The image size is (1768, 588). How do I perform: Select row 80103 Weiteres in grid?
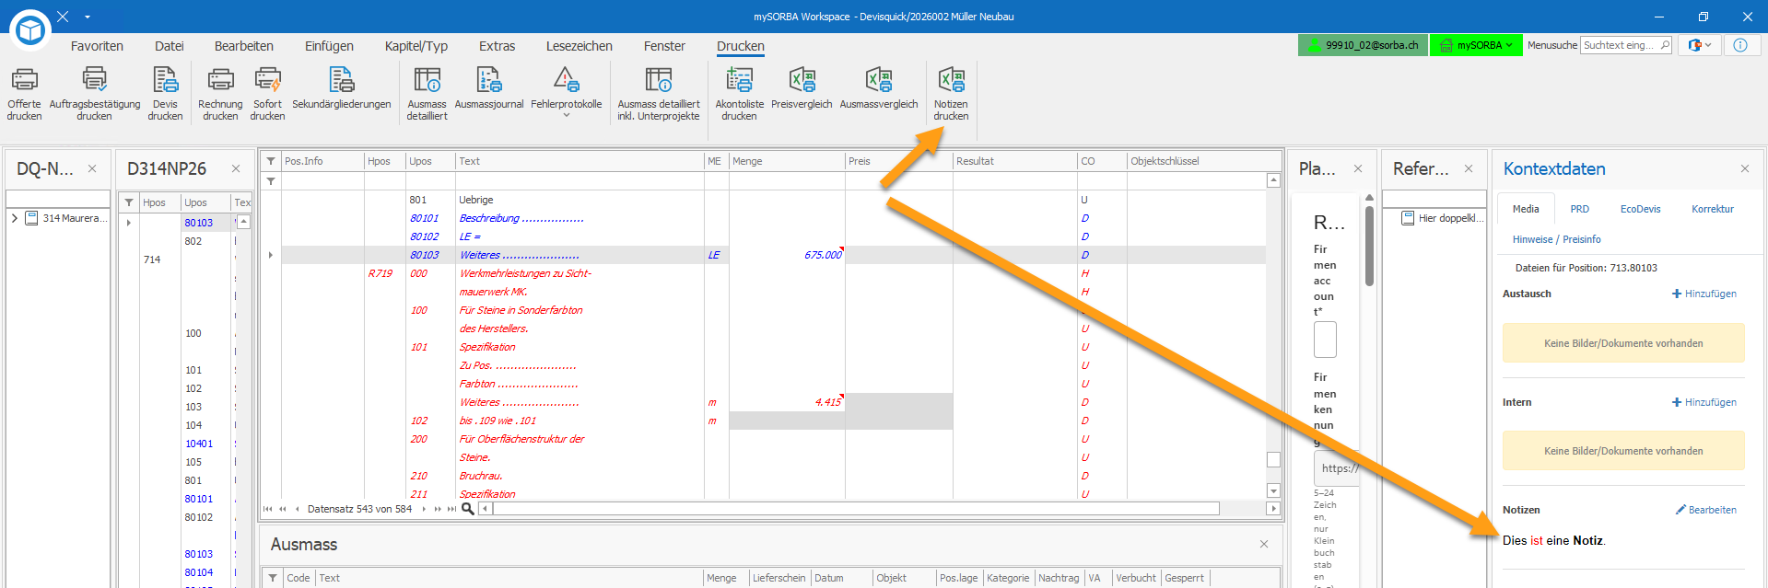coord(772,255)
